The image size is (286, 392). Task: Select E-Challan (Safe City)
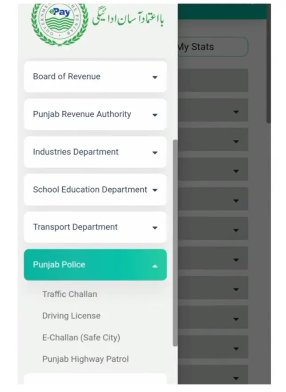click(x=81, y=338)
